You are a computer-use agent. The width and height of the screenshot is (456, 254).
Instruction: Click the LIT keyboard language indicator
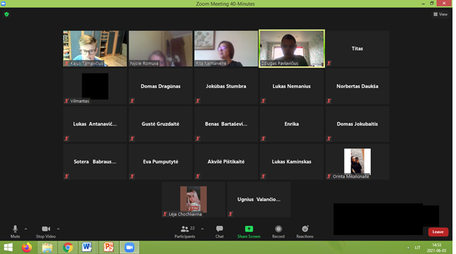point(417,248)
